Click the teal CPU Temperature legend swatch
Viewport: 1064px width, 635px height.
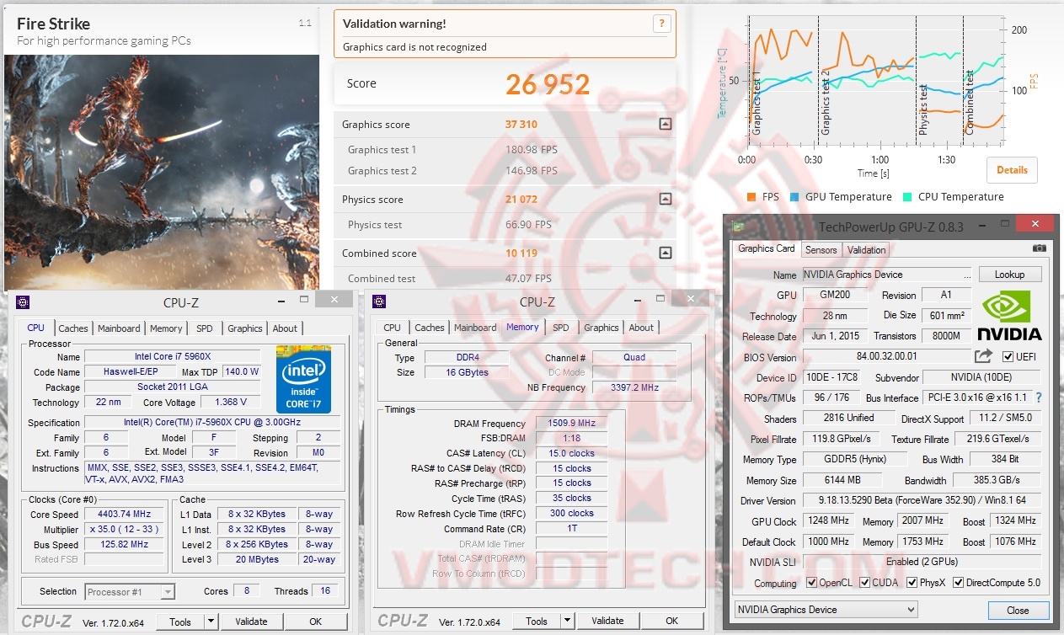click(906, 197)
